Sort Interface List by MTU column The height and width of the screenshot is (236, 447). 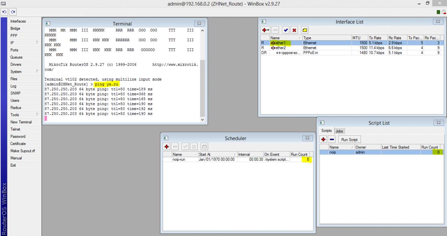360,38
